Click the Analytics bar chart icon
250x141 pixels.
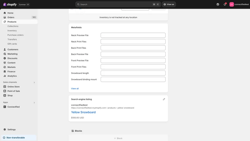pos(5,76)
